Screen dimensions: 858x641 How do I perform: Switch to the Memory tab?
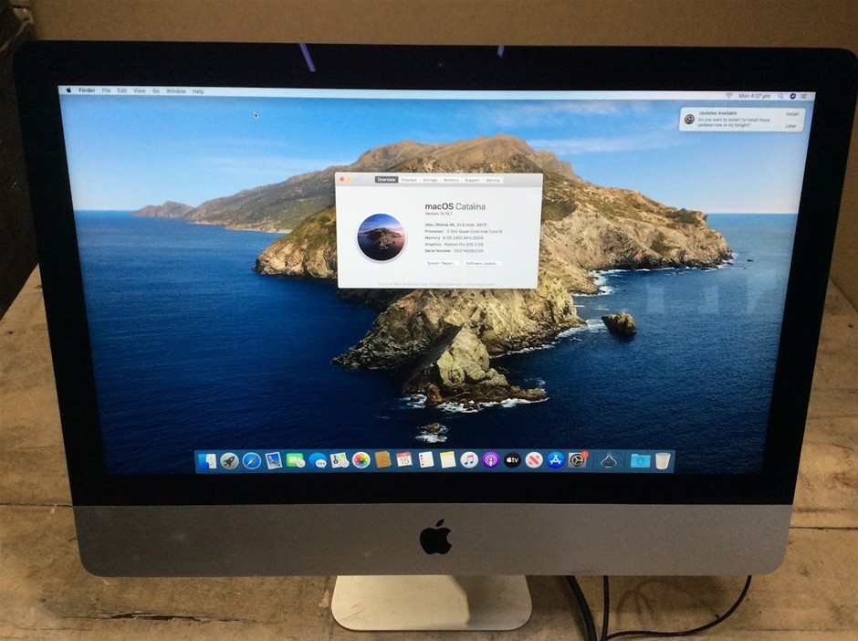tap(451, 180)
